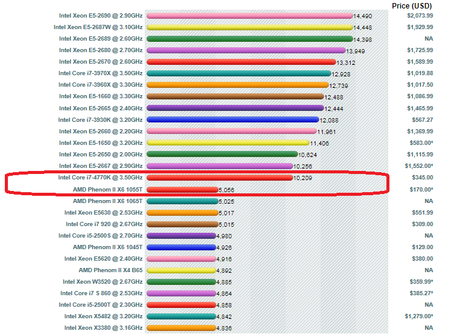Click the $1,017.50 price
Image resolution: width=450 pixels, height=334 pixels.
tap(420, 84)
